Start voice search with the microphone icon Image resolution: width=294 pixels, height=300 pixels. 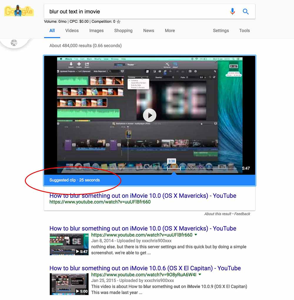click(233, 11)
